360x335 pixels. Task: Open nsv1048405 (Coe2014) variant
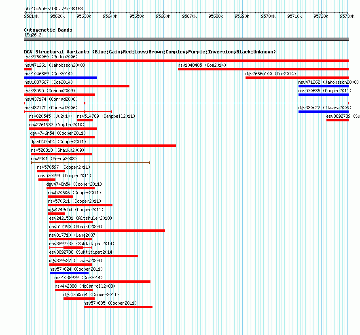click(x=202, y=65)
